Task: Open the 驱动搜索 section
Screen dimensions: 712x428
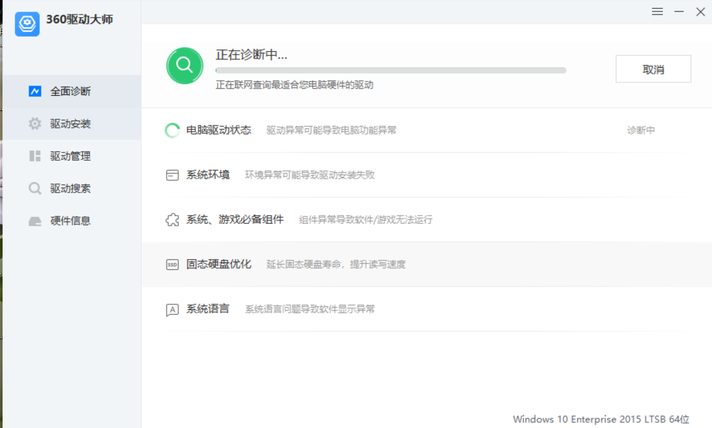Action: pyautogui.click(x=72, y=189)
